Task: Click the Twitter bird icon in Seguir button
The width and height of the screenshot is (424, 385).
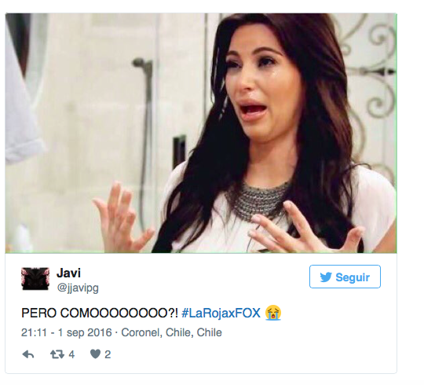Action: pyautogui.click(x=326, y=277)
